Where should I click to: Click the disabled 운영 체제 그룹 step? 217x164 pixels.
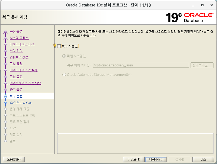point(19,109)
